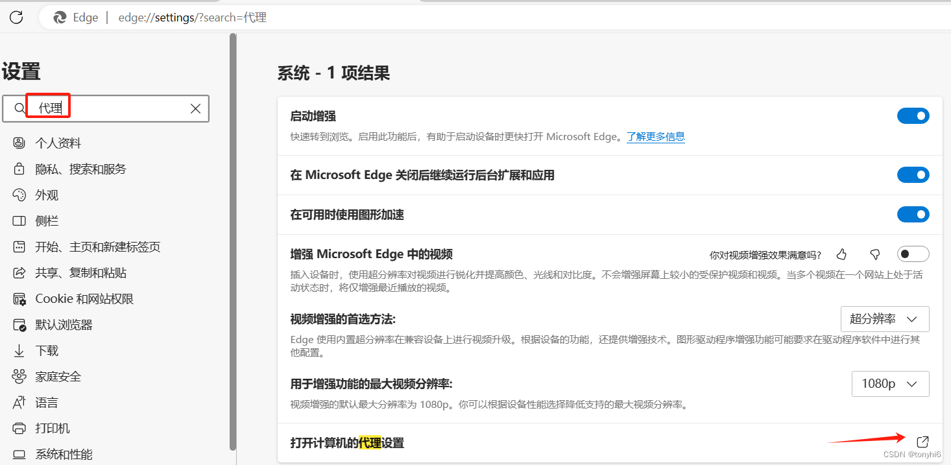
Task: Click the thumbs-down feedback icon
Action: (x=874, y=254)
